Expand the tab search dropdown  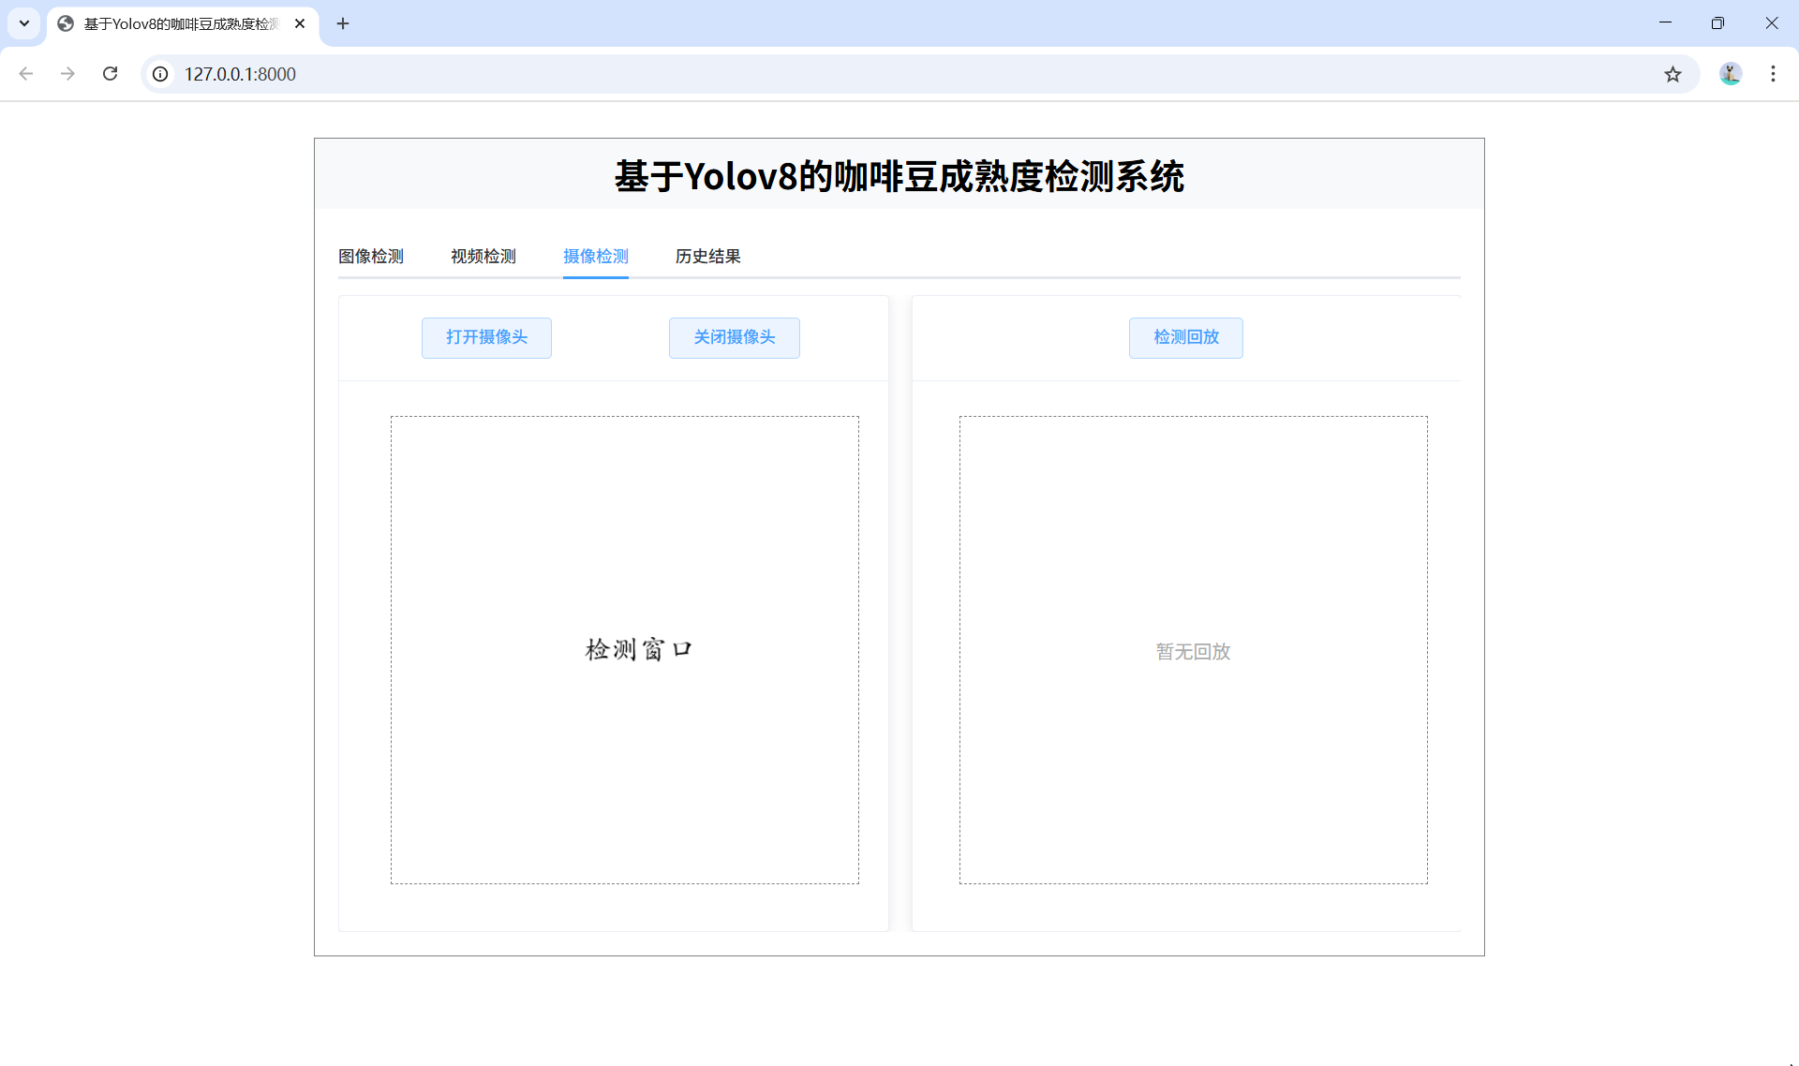click(24, 23)
